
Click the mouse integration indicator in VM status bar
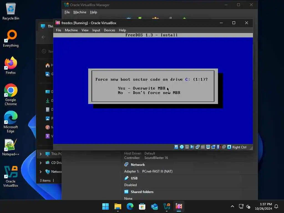click(x=224, y=147)
